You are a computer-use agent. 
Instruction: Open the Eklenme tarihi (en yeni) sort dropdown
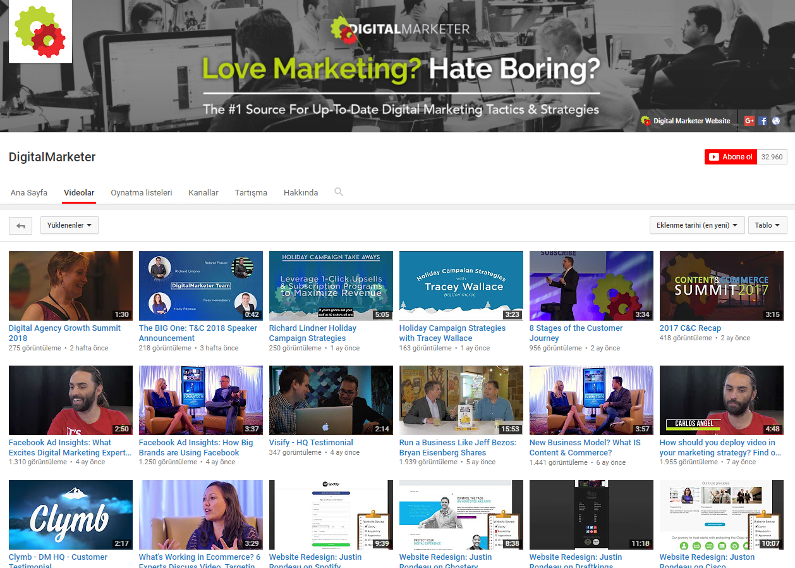coord(696,225)
